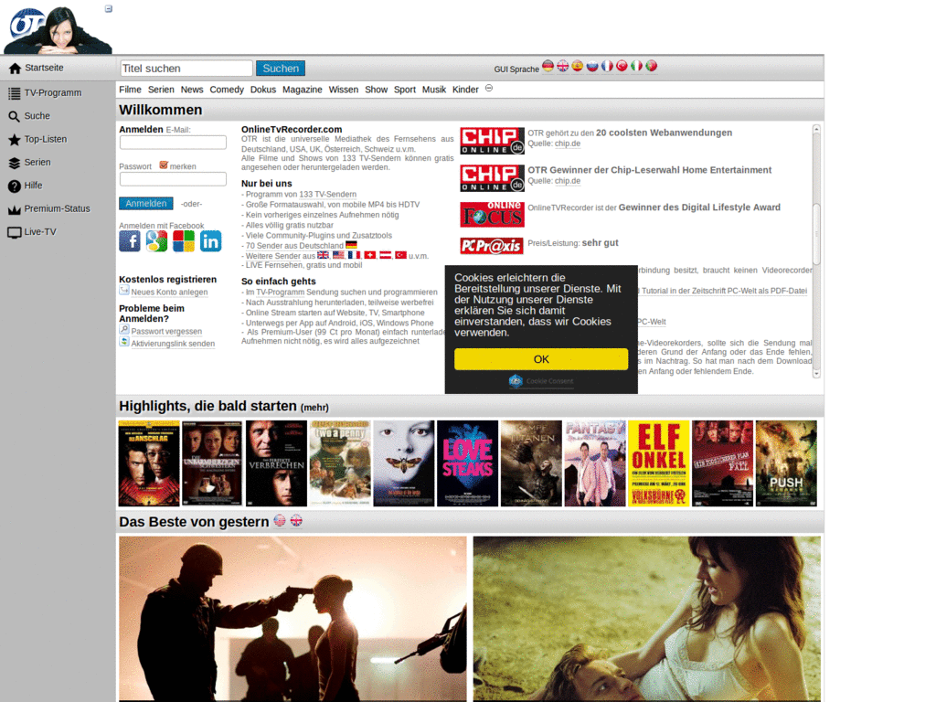
Task: Open the Love Steaks movie poster
Action: click(467, 463)
